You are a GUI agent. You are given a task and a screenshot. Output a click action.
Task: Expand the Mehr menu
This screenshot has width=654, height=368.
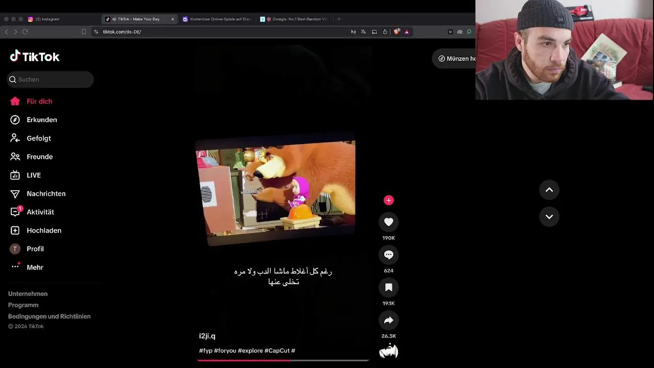[x=35, y=267]
